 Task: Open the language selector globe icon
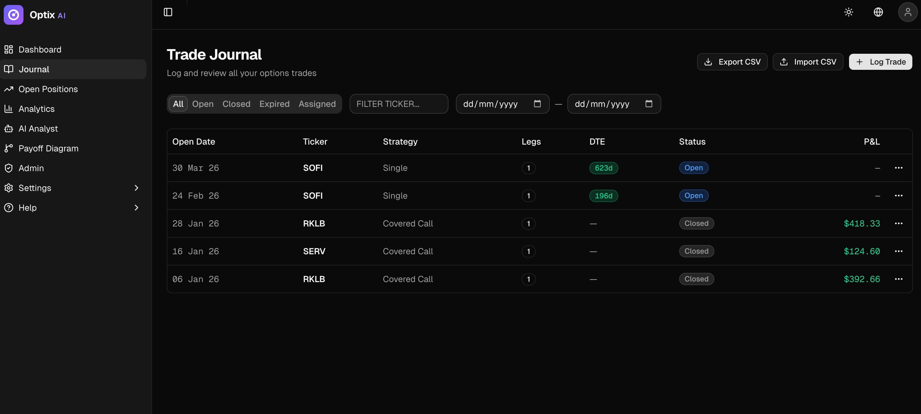(878, 12)
